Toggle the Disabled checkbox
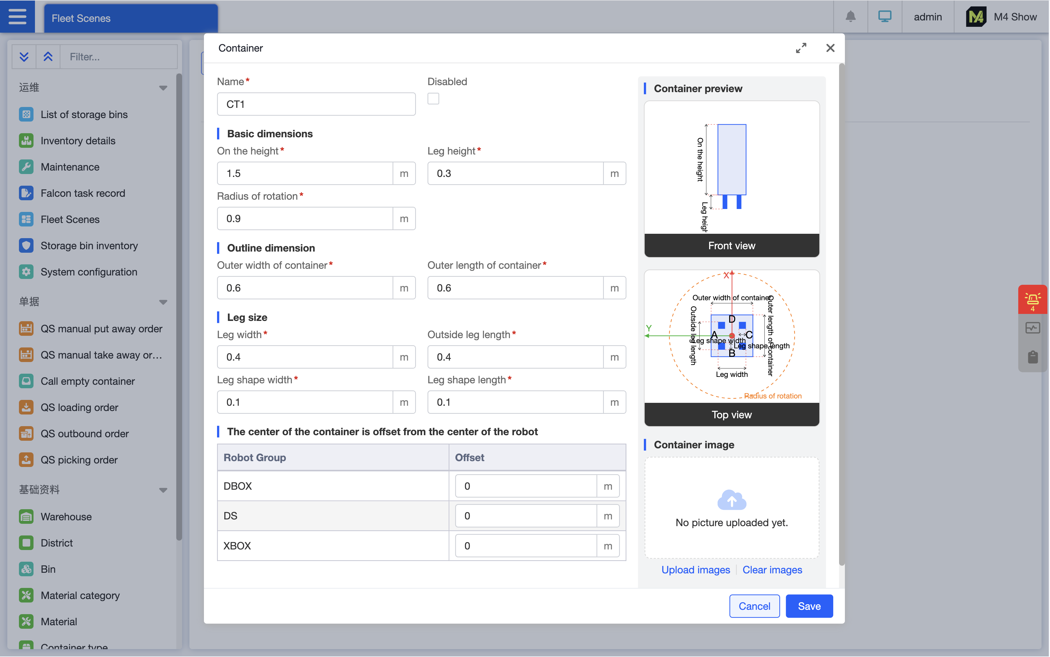1050x657 pixels. pyautogui.click(x=433, y=99)
